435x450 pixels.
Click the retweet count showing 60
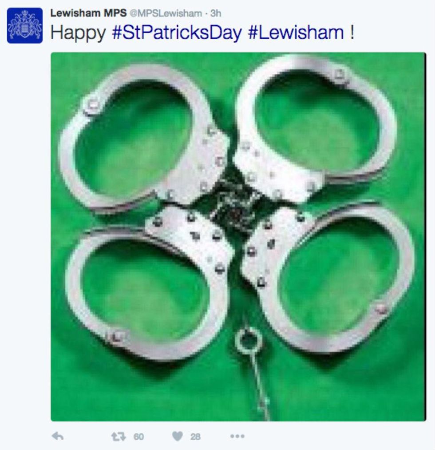click(139, 437)
